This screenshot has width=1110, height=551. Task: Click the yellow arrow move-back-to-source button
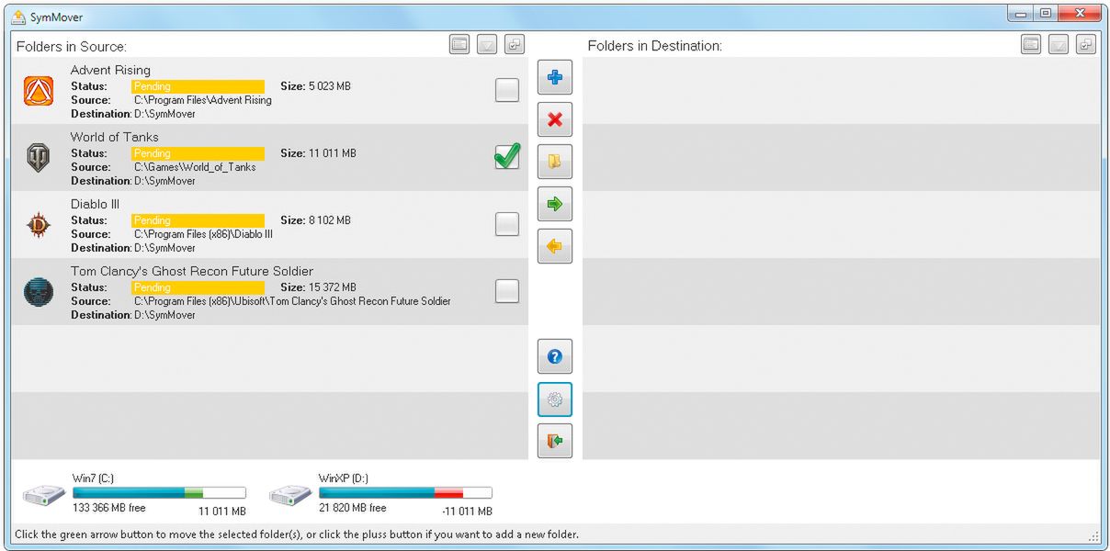554,246
